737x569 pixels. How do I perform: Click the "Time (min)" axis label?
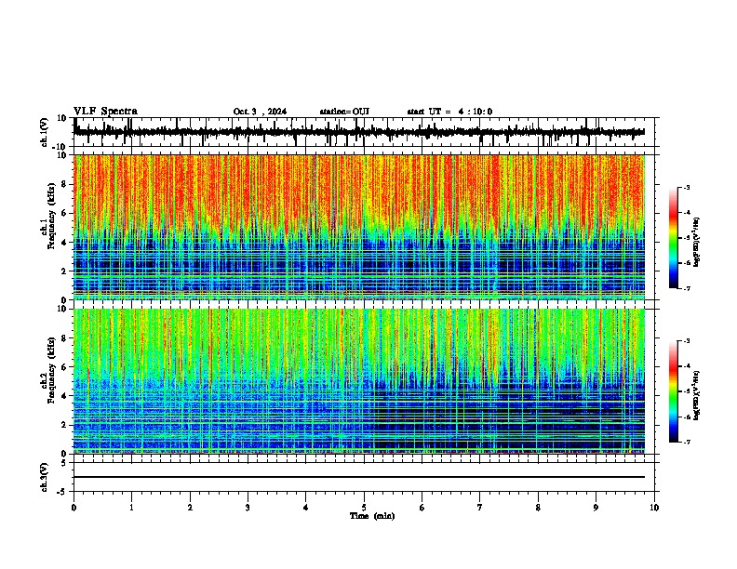point(372,516)
